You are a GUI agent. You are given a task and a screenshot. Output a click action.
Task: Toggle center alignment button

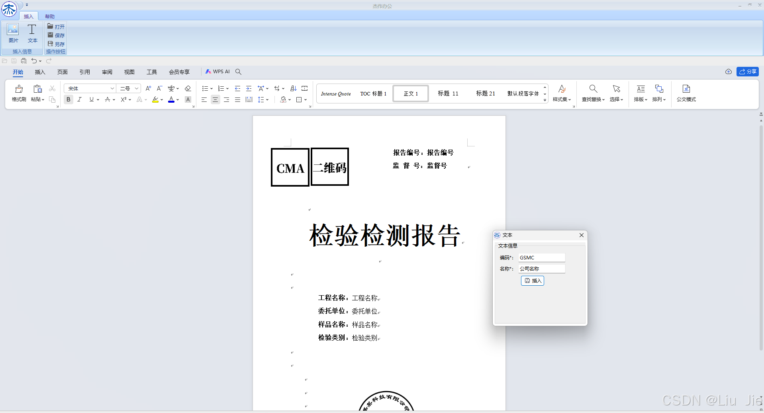215,99
